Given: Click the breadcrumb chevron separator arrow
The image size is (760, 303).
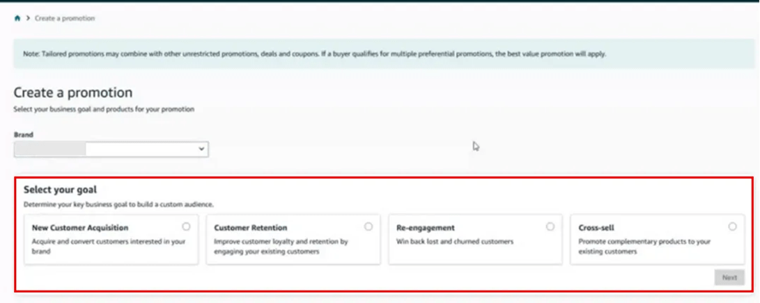Looking at the screenshot, I should 28,18.
